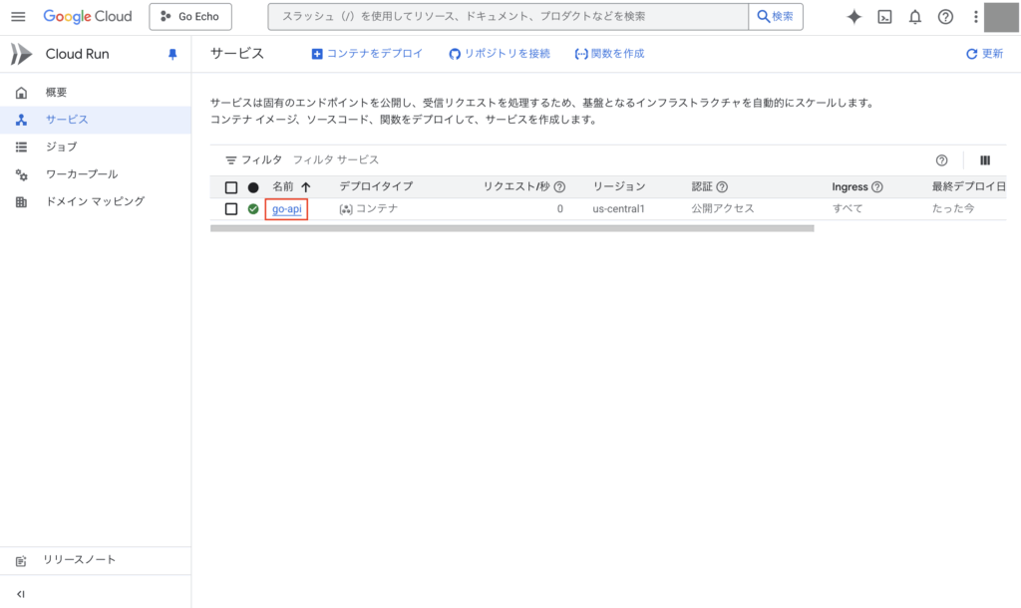Open column display options icon
The image size is (1021, 608).
click(x=985, y=160)
